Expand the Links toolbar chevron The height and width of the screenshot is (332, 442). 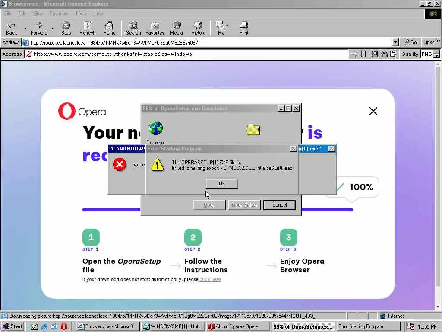(439, 41)
